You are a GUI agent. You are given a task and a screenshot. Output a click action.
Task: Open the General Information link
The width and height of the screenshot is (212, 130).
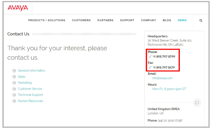pyautogui.click(x=31, y=71)
